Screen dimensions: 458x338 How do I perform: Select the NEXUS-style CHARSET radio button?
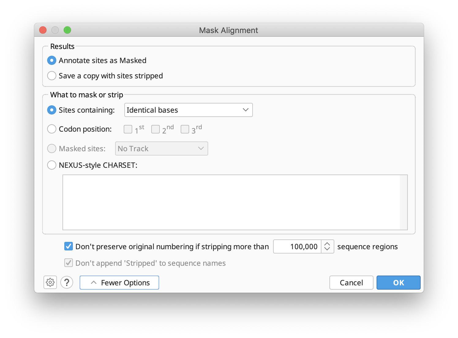coord(52,165)
